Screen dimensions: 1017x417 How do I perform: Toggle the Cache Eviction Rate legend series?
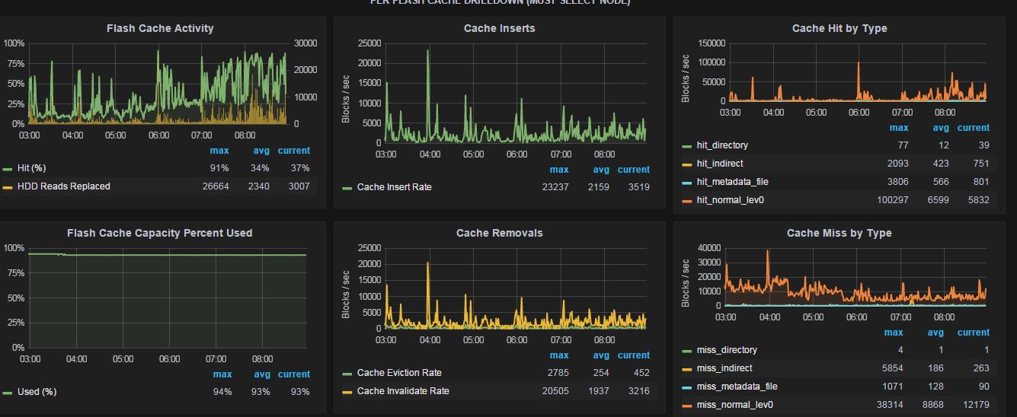(x=399, y=373)
